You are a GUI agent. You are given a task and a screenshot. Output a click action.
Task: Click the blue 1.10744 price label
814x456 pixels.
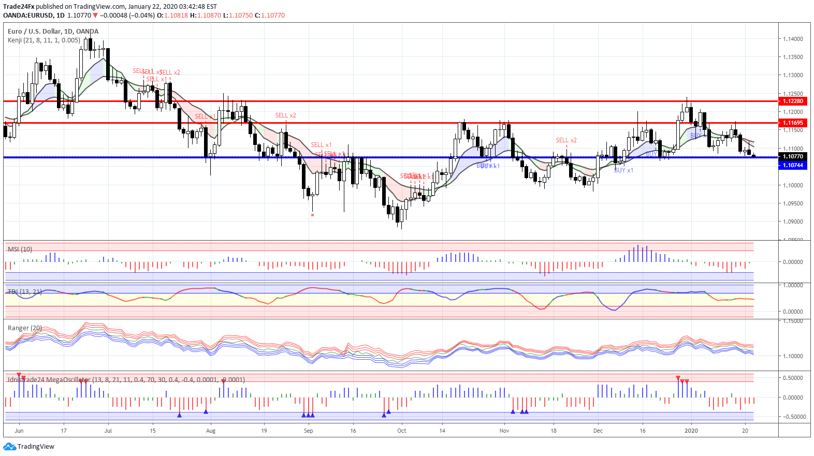tap(793, 165)
